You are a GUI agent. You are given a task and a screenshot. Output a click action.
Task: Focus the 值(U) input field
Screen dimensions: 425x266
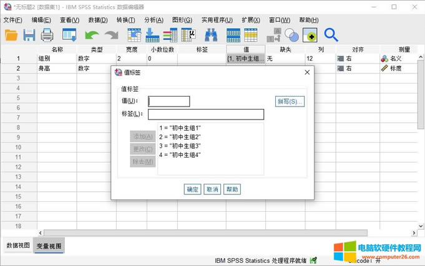[x=169, y=102]
